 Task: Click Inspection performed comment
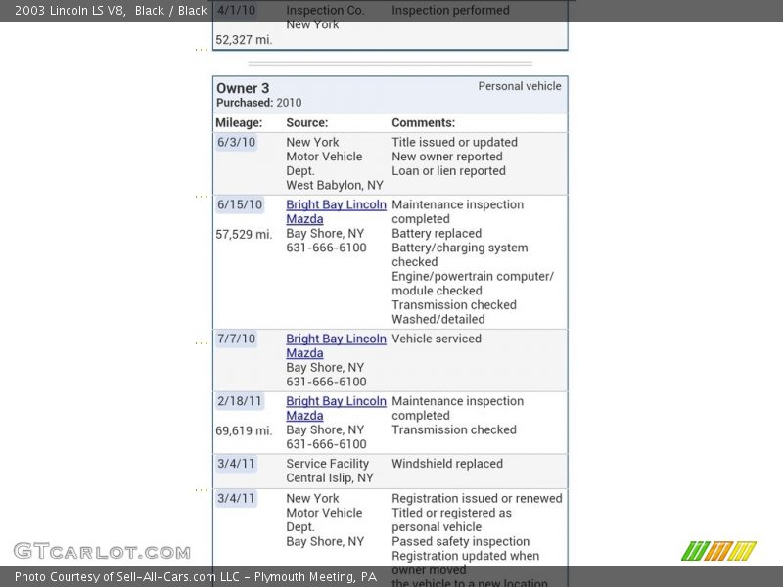pyautogui.click(x=450, y=10)
